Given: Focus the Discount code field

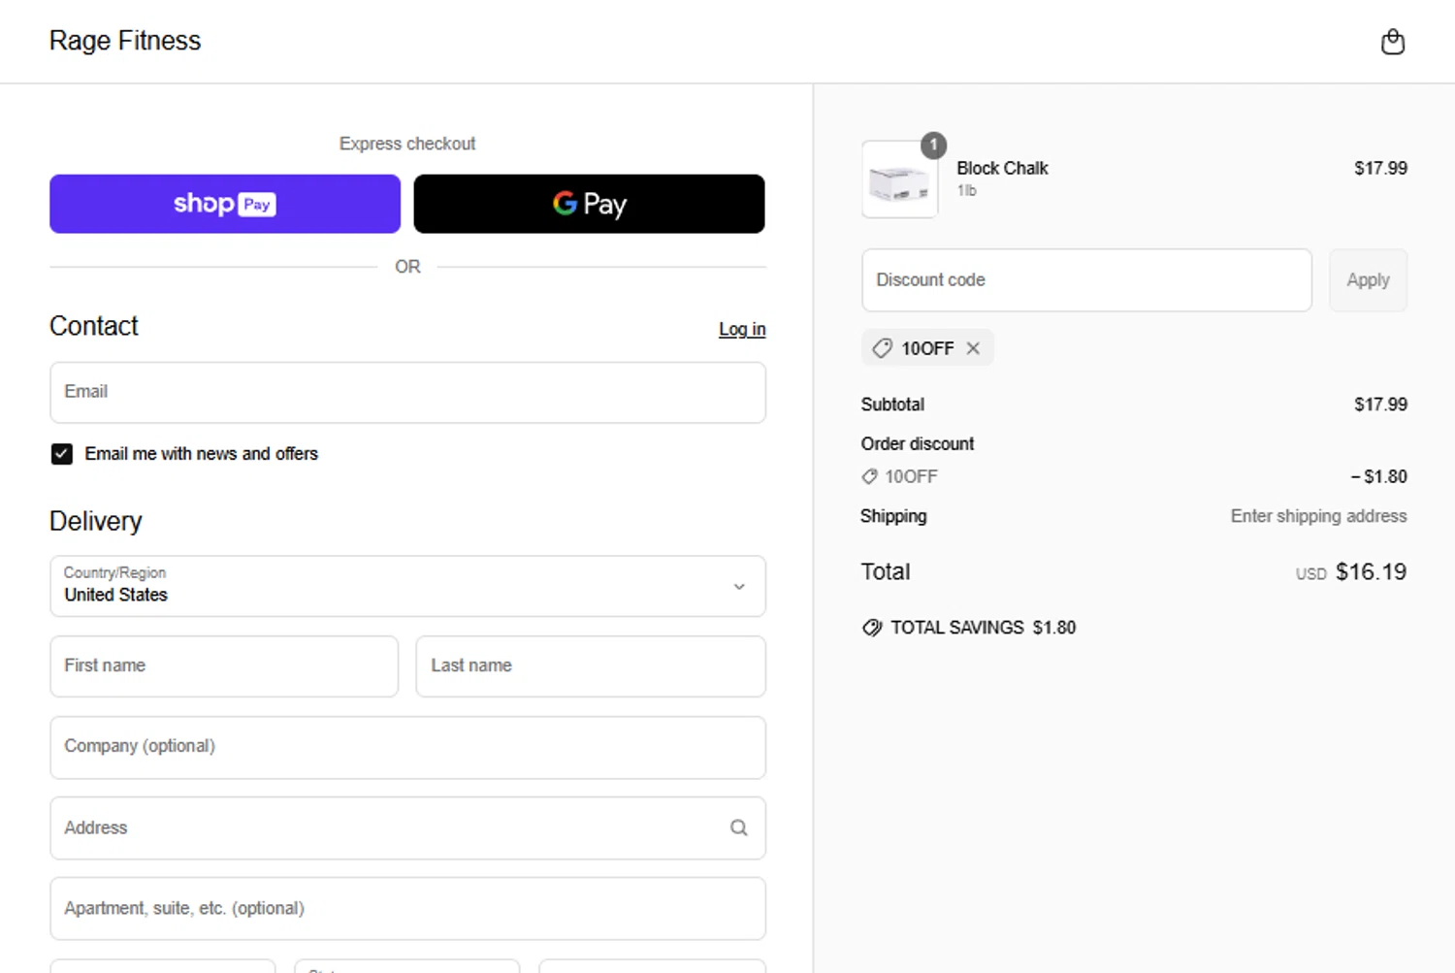Looking at the screenshot, I should 1086,280.
